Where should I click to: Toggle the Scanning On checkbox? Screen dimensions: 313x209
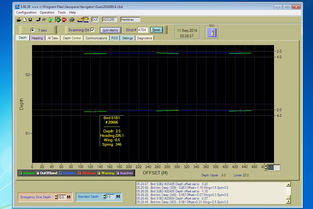click(93, 30)
